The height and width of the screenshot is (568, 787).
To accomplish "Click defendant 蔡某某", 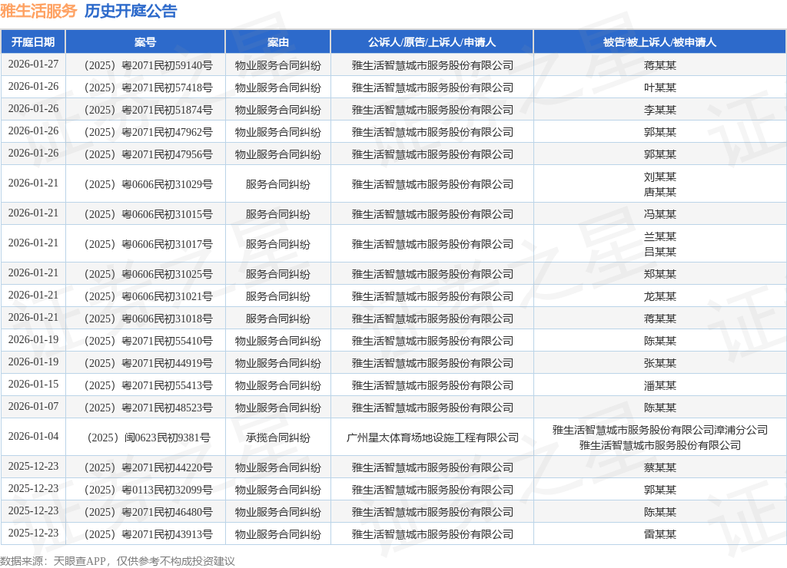I will point(660,467).
